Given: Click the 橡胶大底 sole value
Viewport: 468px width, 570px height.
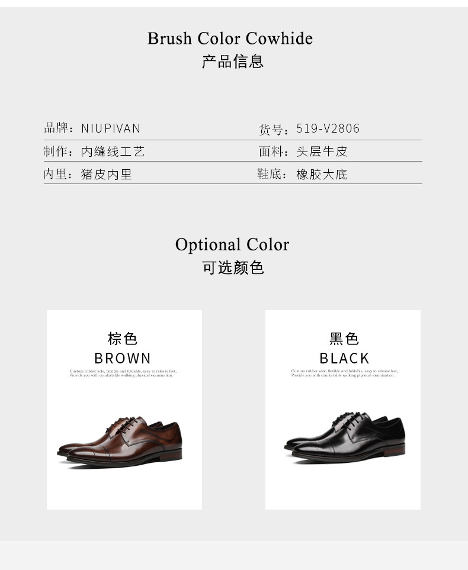Looking at the screenshot, I should point(322,175).
